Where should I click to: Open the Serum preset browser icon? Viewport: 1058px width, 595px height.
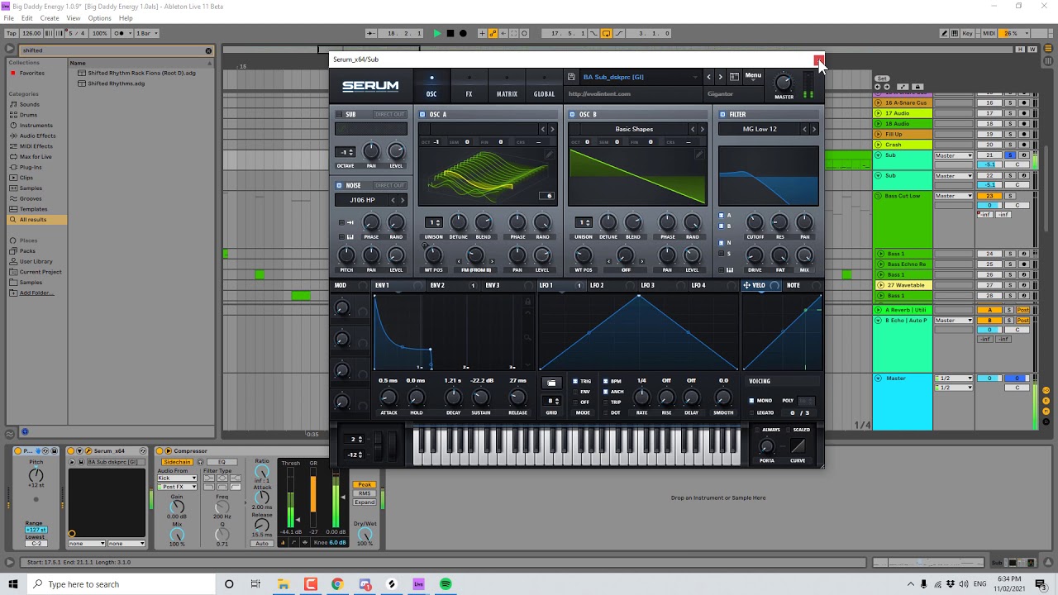click(734, 77)
